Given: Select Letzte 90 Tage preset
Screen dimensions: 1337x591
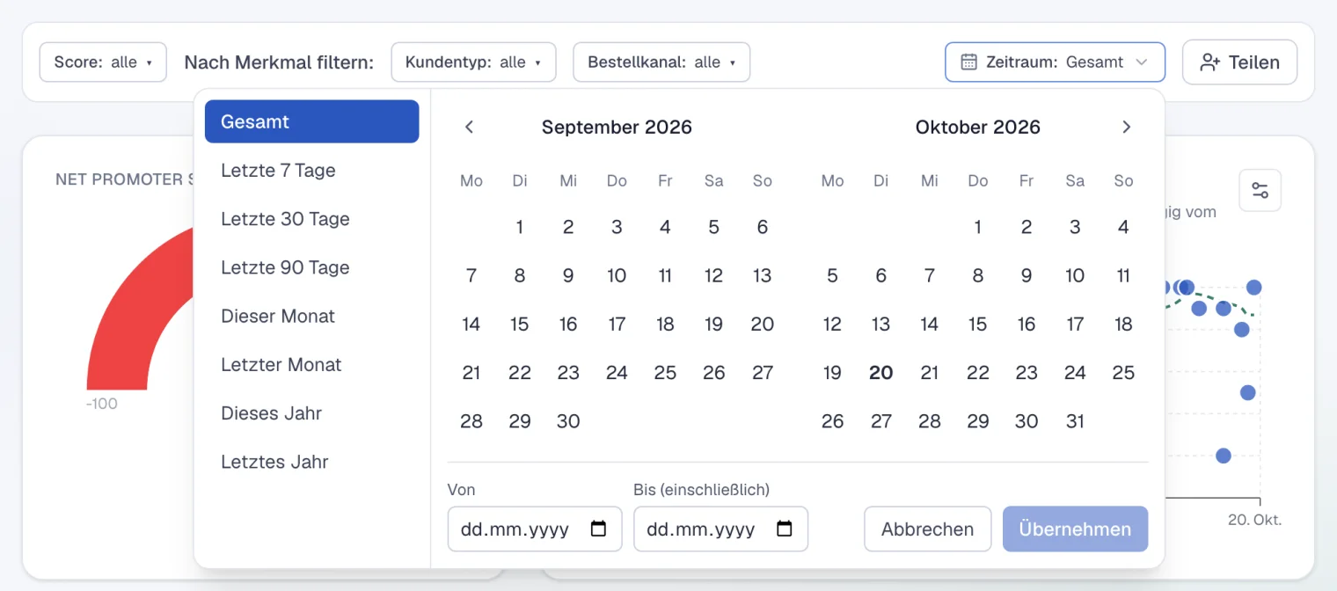Looking at the screenshot, I should 311,267.
